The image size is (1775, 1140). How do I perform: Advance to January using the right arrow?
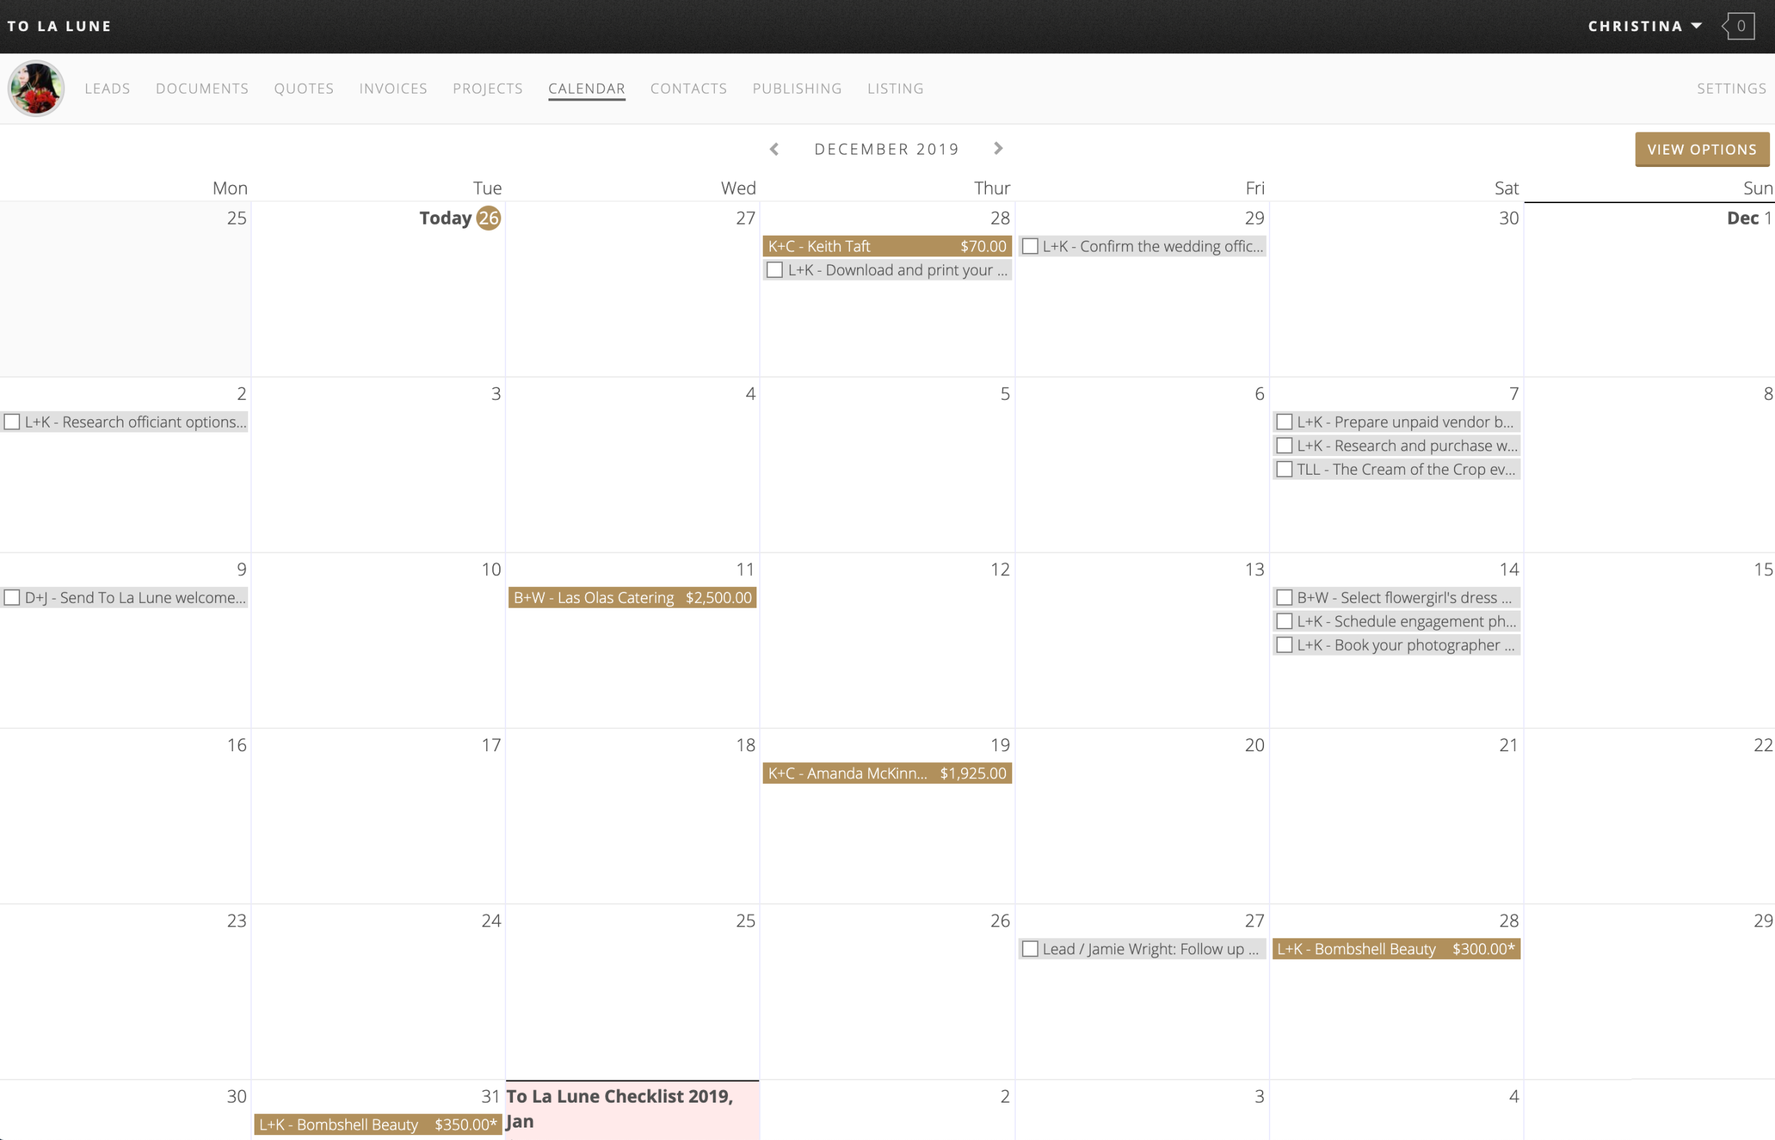998,149
